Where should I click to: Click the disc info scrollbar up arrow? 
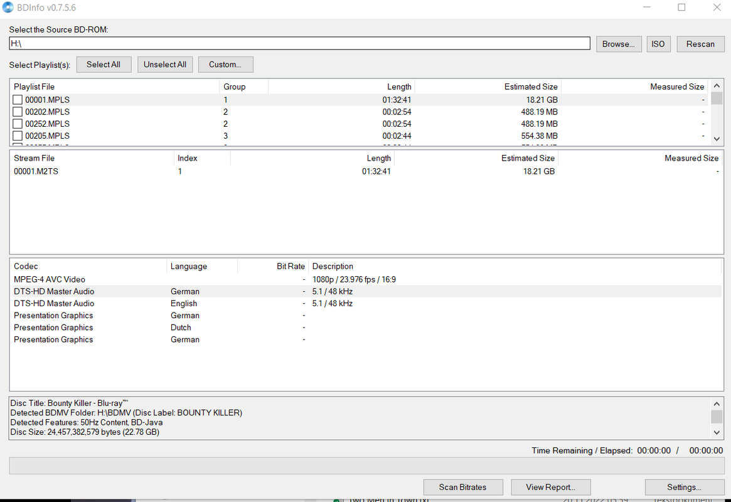(717, 403)
